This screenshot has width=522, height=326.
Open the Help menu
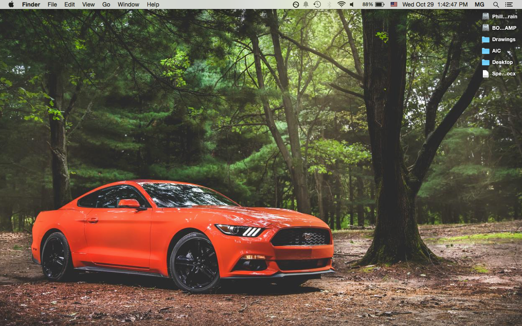[153, 4]
